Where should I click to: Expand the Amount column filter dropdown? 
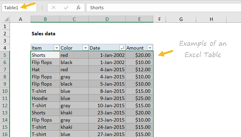tap(149, 48)
